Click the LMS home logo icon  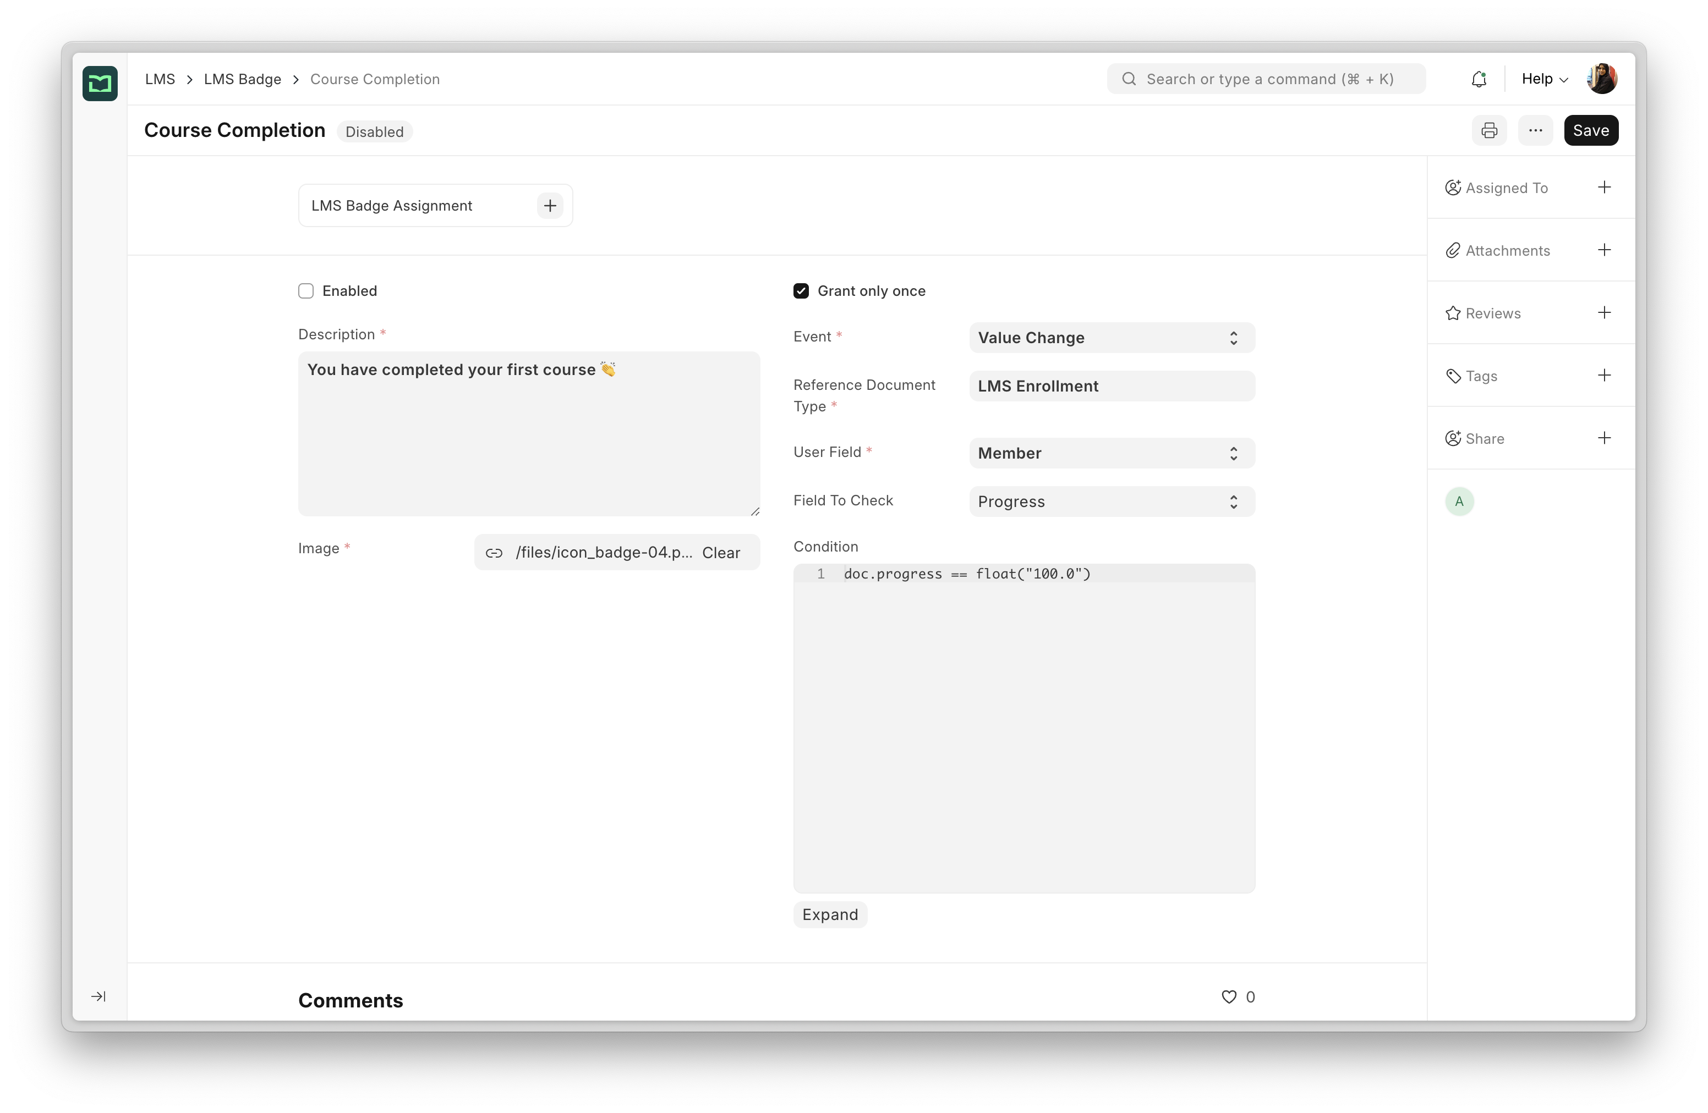coord(100,84)
